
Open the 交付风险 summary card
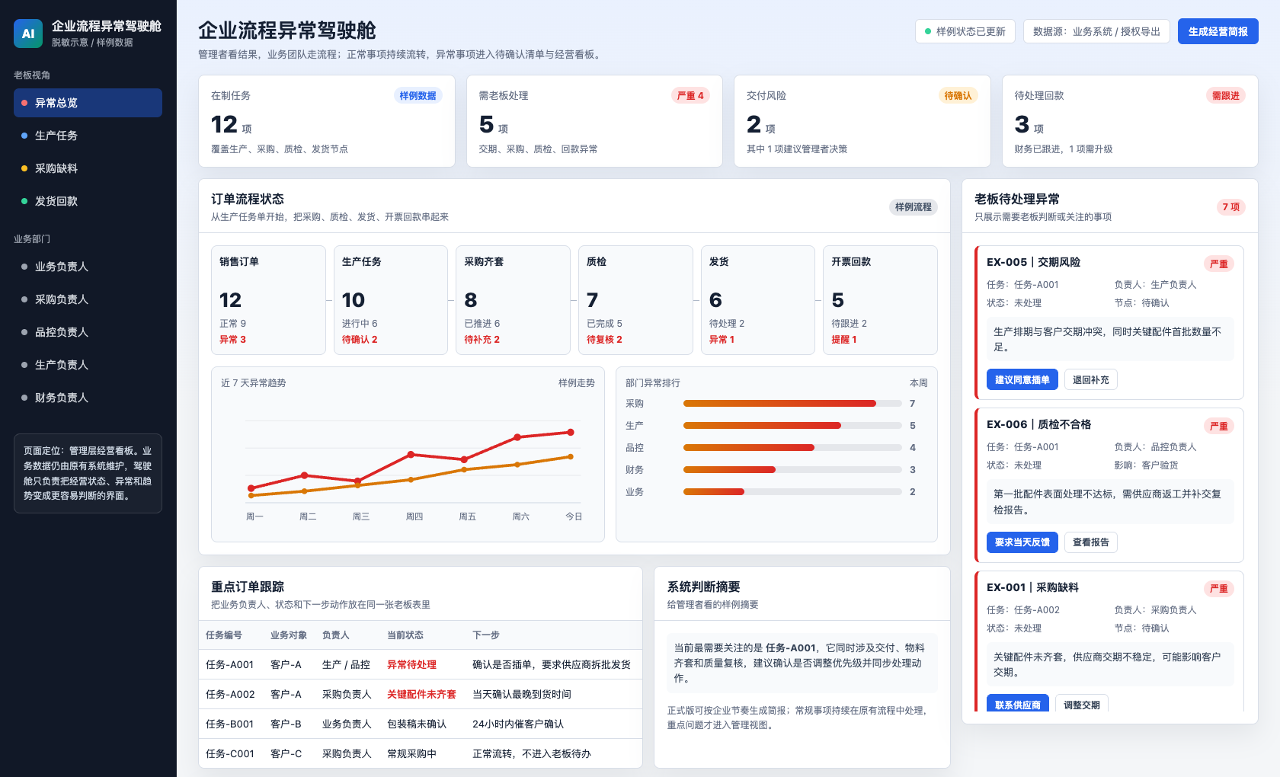tap(862, 121)
